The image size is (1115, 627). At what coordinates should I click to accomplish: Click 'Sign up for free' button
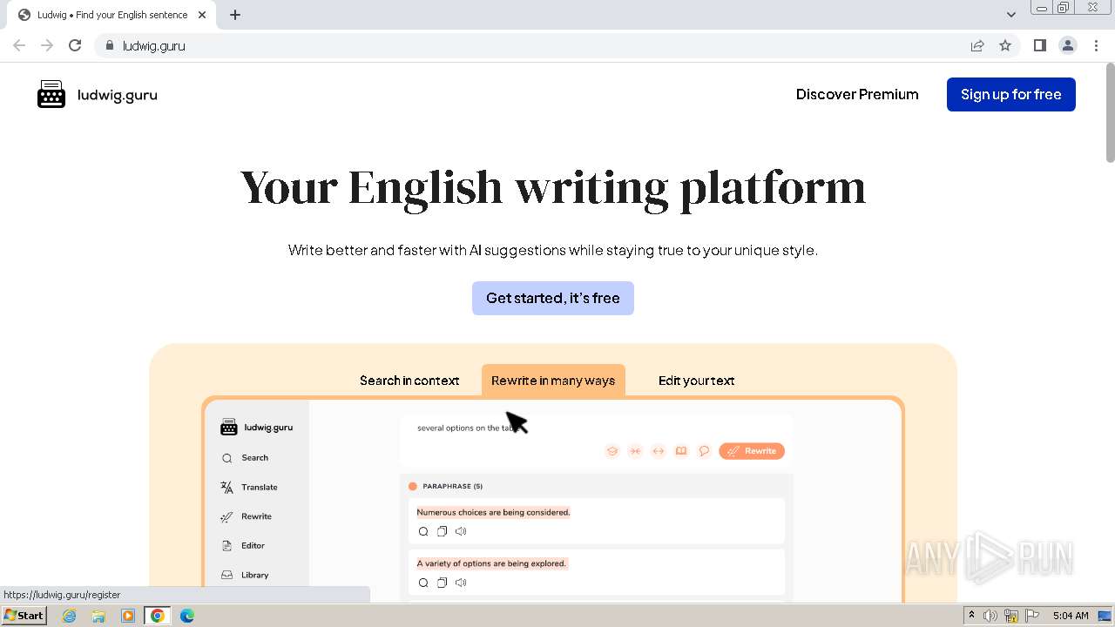tap(1011, 94)
